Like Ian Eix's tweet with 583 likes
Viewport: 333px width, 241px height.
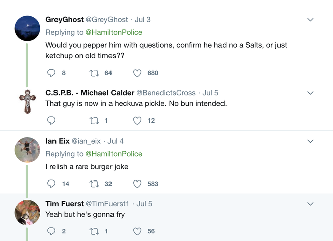point(137,184)
